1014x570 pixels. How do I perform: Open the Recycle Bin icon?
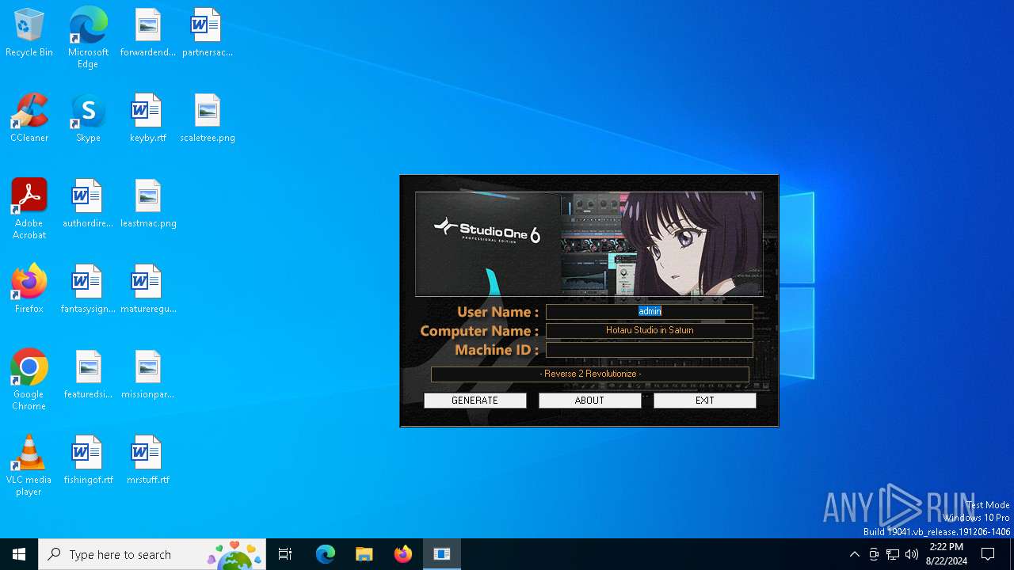[29, 33]
